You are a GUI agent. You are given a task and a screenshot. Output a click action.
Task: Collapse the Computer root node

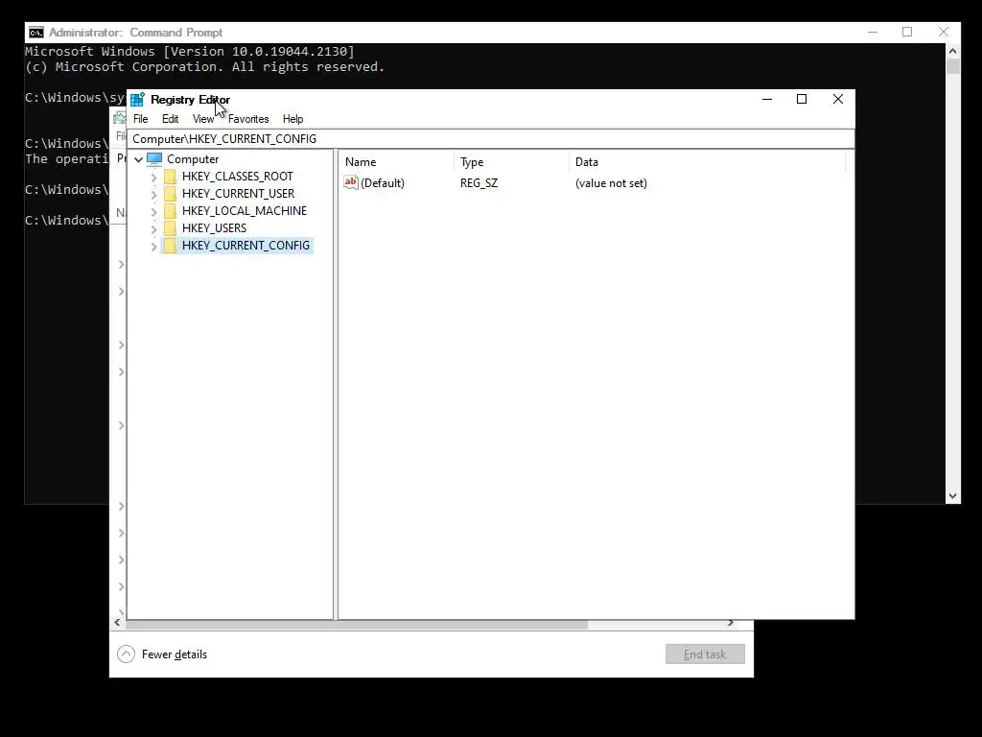pos(138,160)
